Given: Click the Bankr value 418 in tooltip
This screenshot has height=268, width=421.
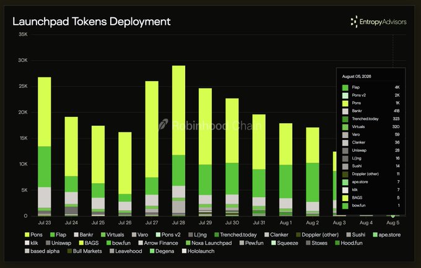Looking at the screenshot, I should click(396, 111).
